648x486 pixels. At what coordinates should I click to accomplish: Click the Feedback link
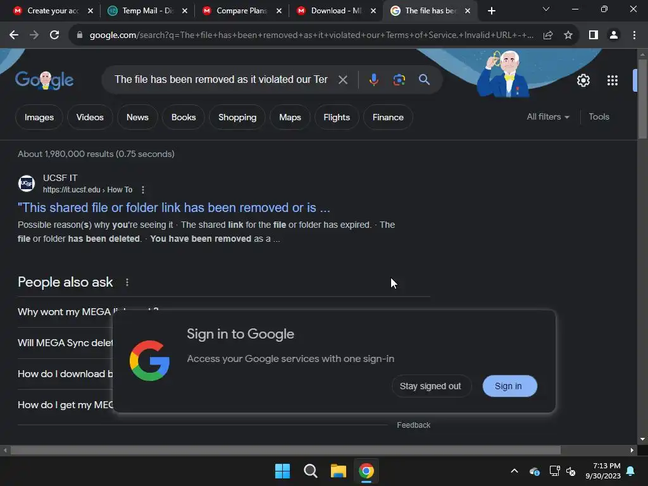(413, 425)
